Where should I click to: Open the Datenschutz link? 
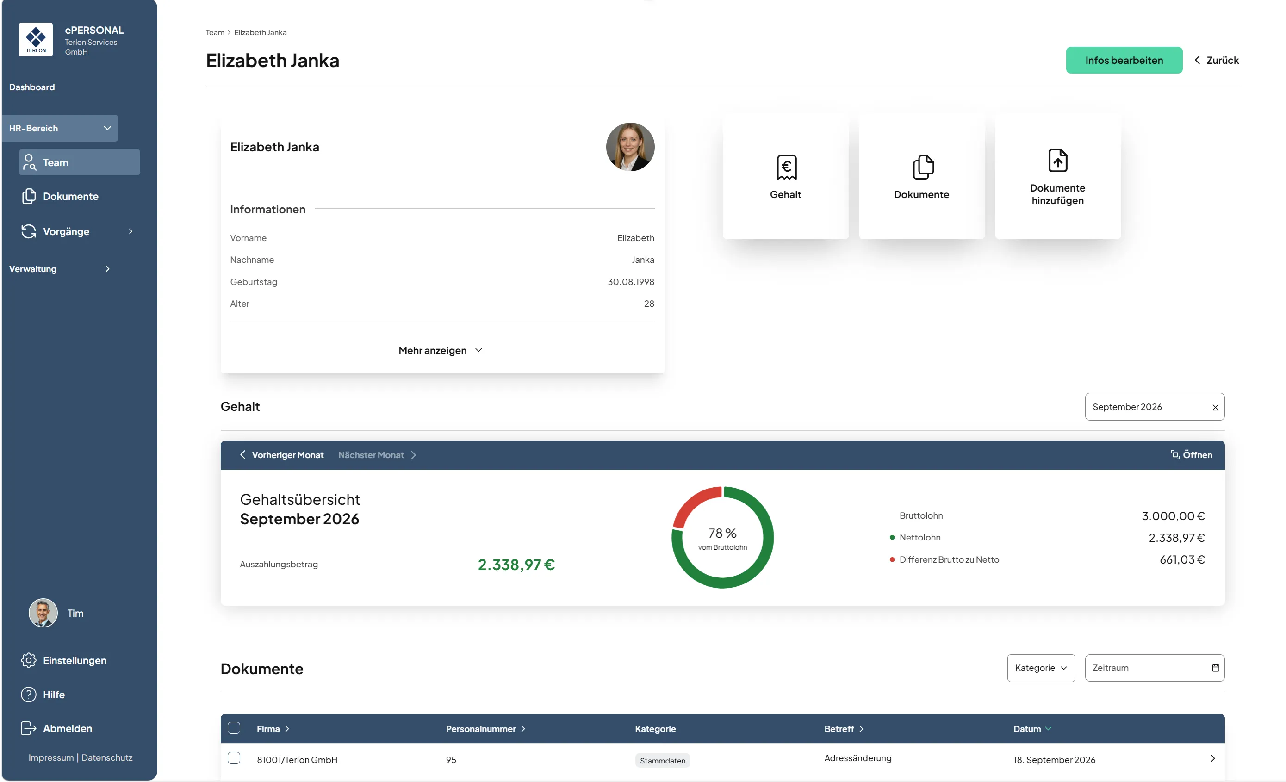click(x=107, y=758)
